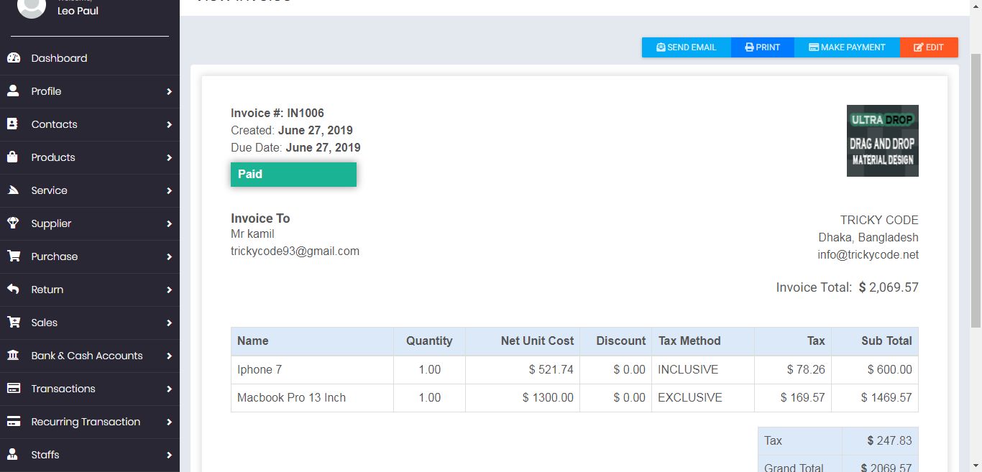Click the orange Edit button
The image size is (982, 472).
929,47
